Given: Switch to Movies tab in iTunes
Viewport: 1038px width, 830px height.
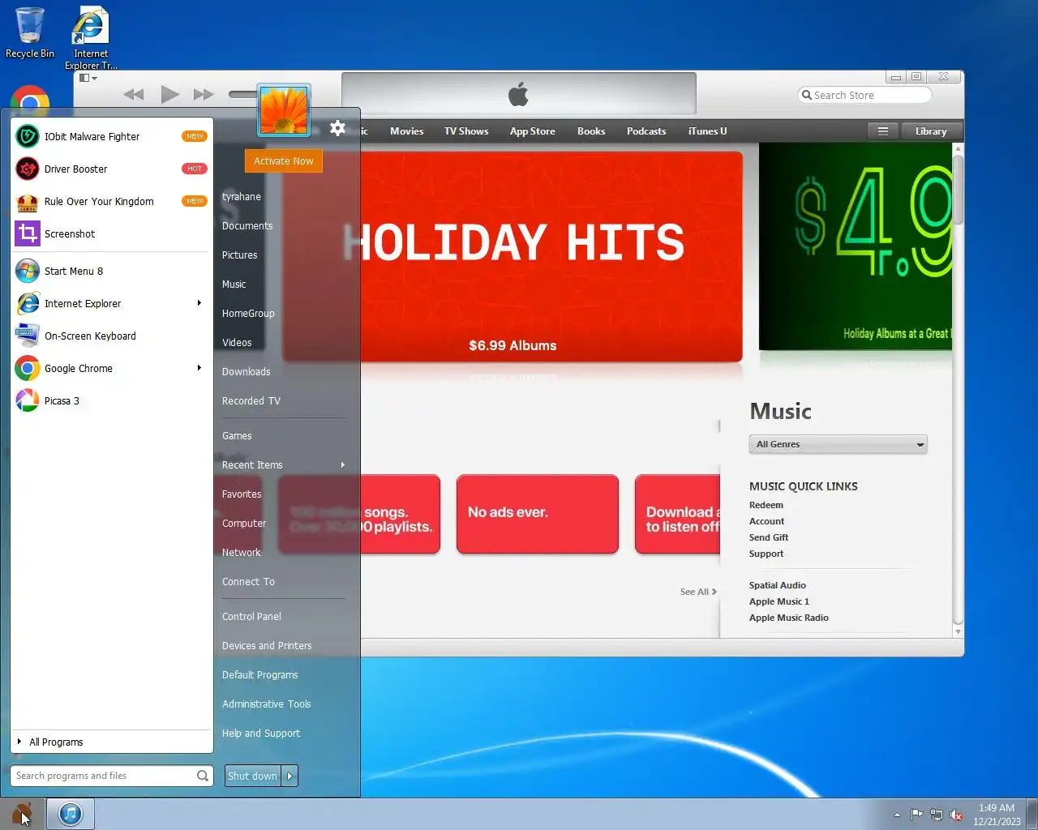Looking at the screenshot, I should [406, 131].
